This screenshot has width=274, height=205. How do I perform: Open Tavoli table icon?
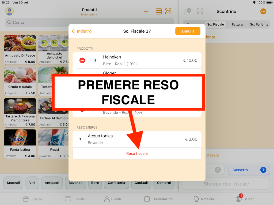pyautogui.click(x=68, y=199)
